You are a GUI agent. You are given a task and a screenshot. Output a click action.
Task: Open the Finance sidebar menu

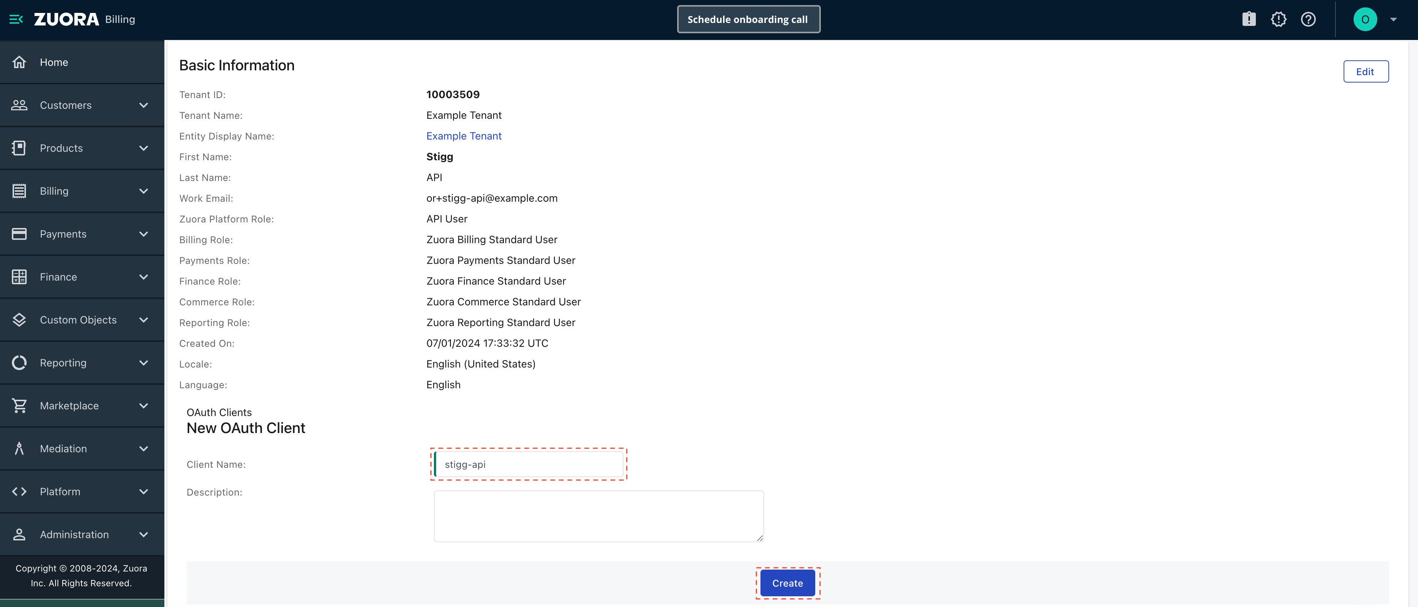(82, 277)
